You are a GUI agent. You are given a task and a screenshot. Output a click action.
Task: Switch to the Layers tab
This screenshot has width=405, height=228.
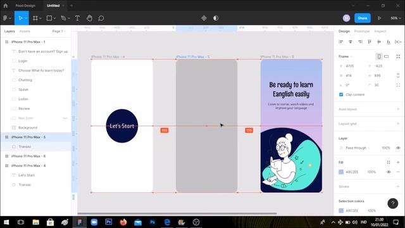pyautogui.click(x=9, y=31)
